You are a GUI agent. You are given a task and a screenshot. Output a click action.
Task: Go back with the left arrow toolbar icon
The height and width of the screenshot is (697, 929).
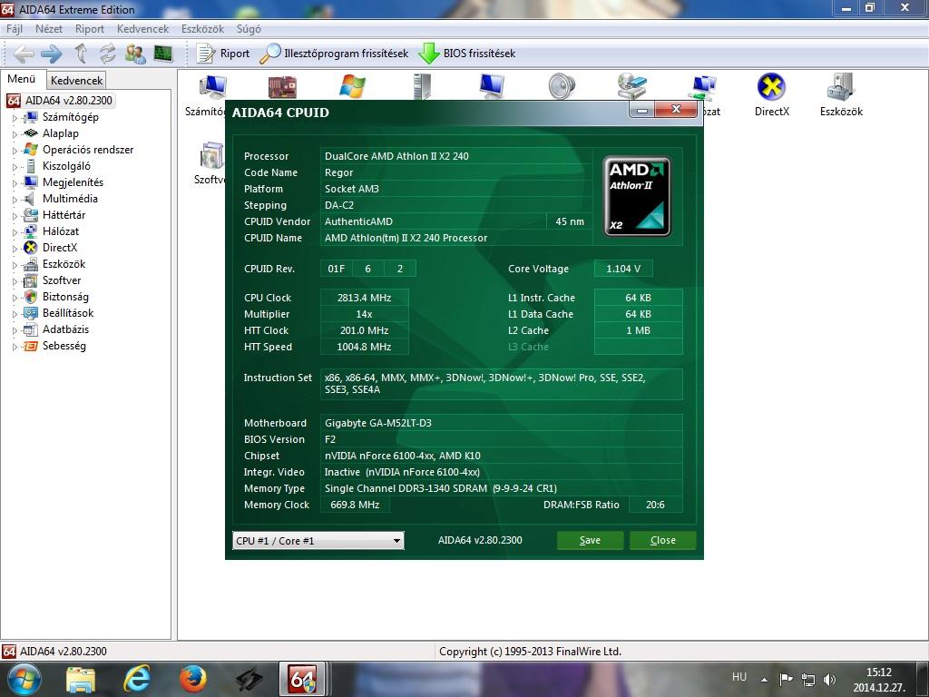tap(23, 54)
